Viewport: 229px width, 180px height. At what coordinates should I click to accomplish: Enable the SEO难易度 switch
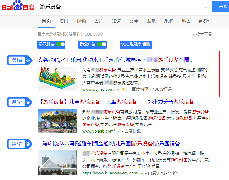146,44
